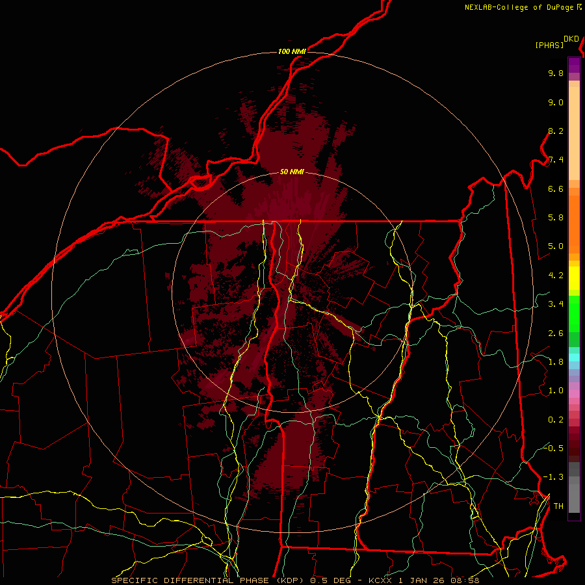Click the 2.6 value on color scale
The image size is (585, 585).
coord(556,333)
